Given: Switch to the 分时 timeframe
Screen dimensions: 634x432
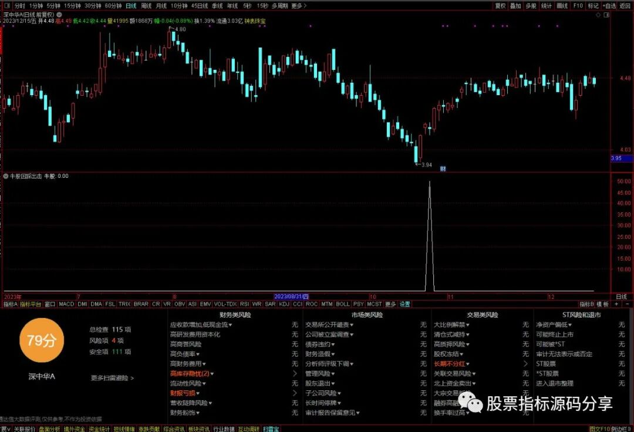Looking at the screenshot, I should (x=19, y=6).
